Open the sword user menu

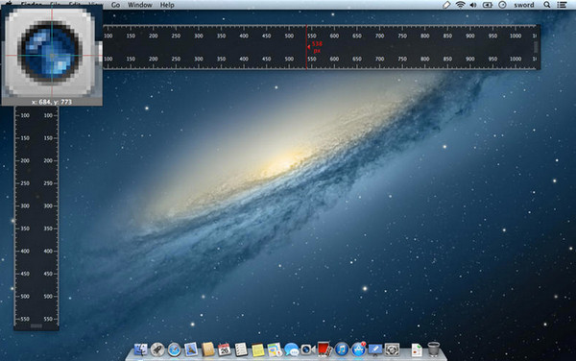pyautogui.click(x=524, y=5)
